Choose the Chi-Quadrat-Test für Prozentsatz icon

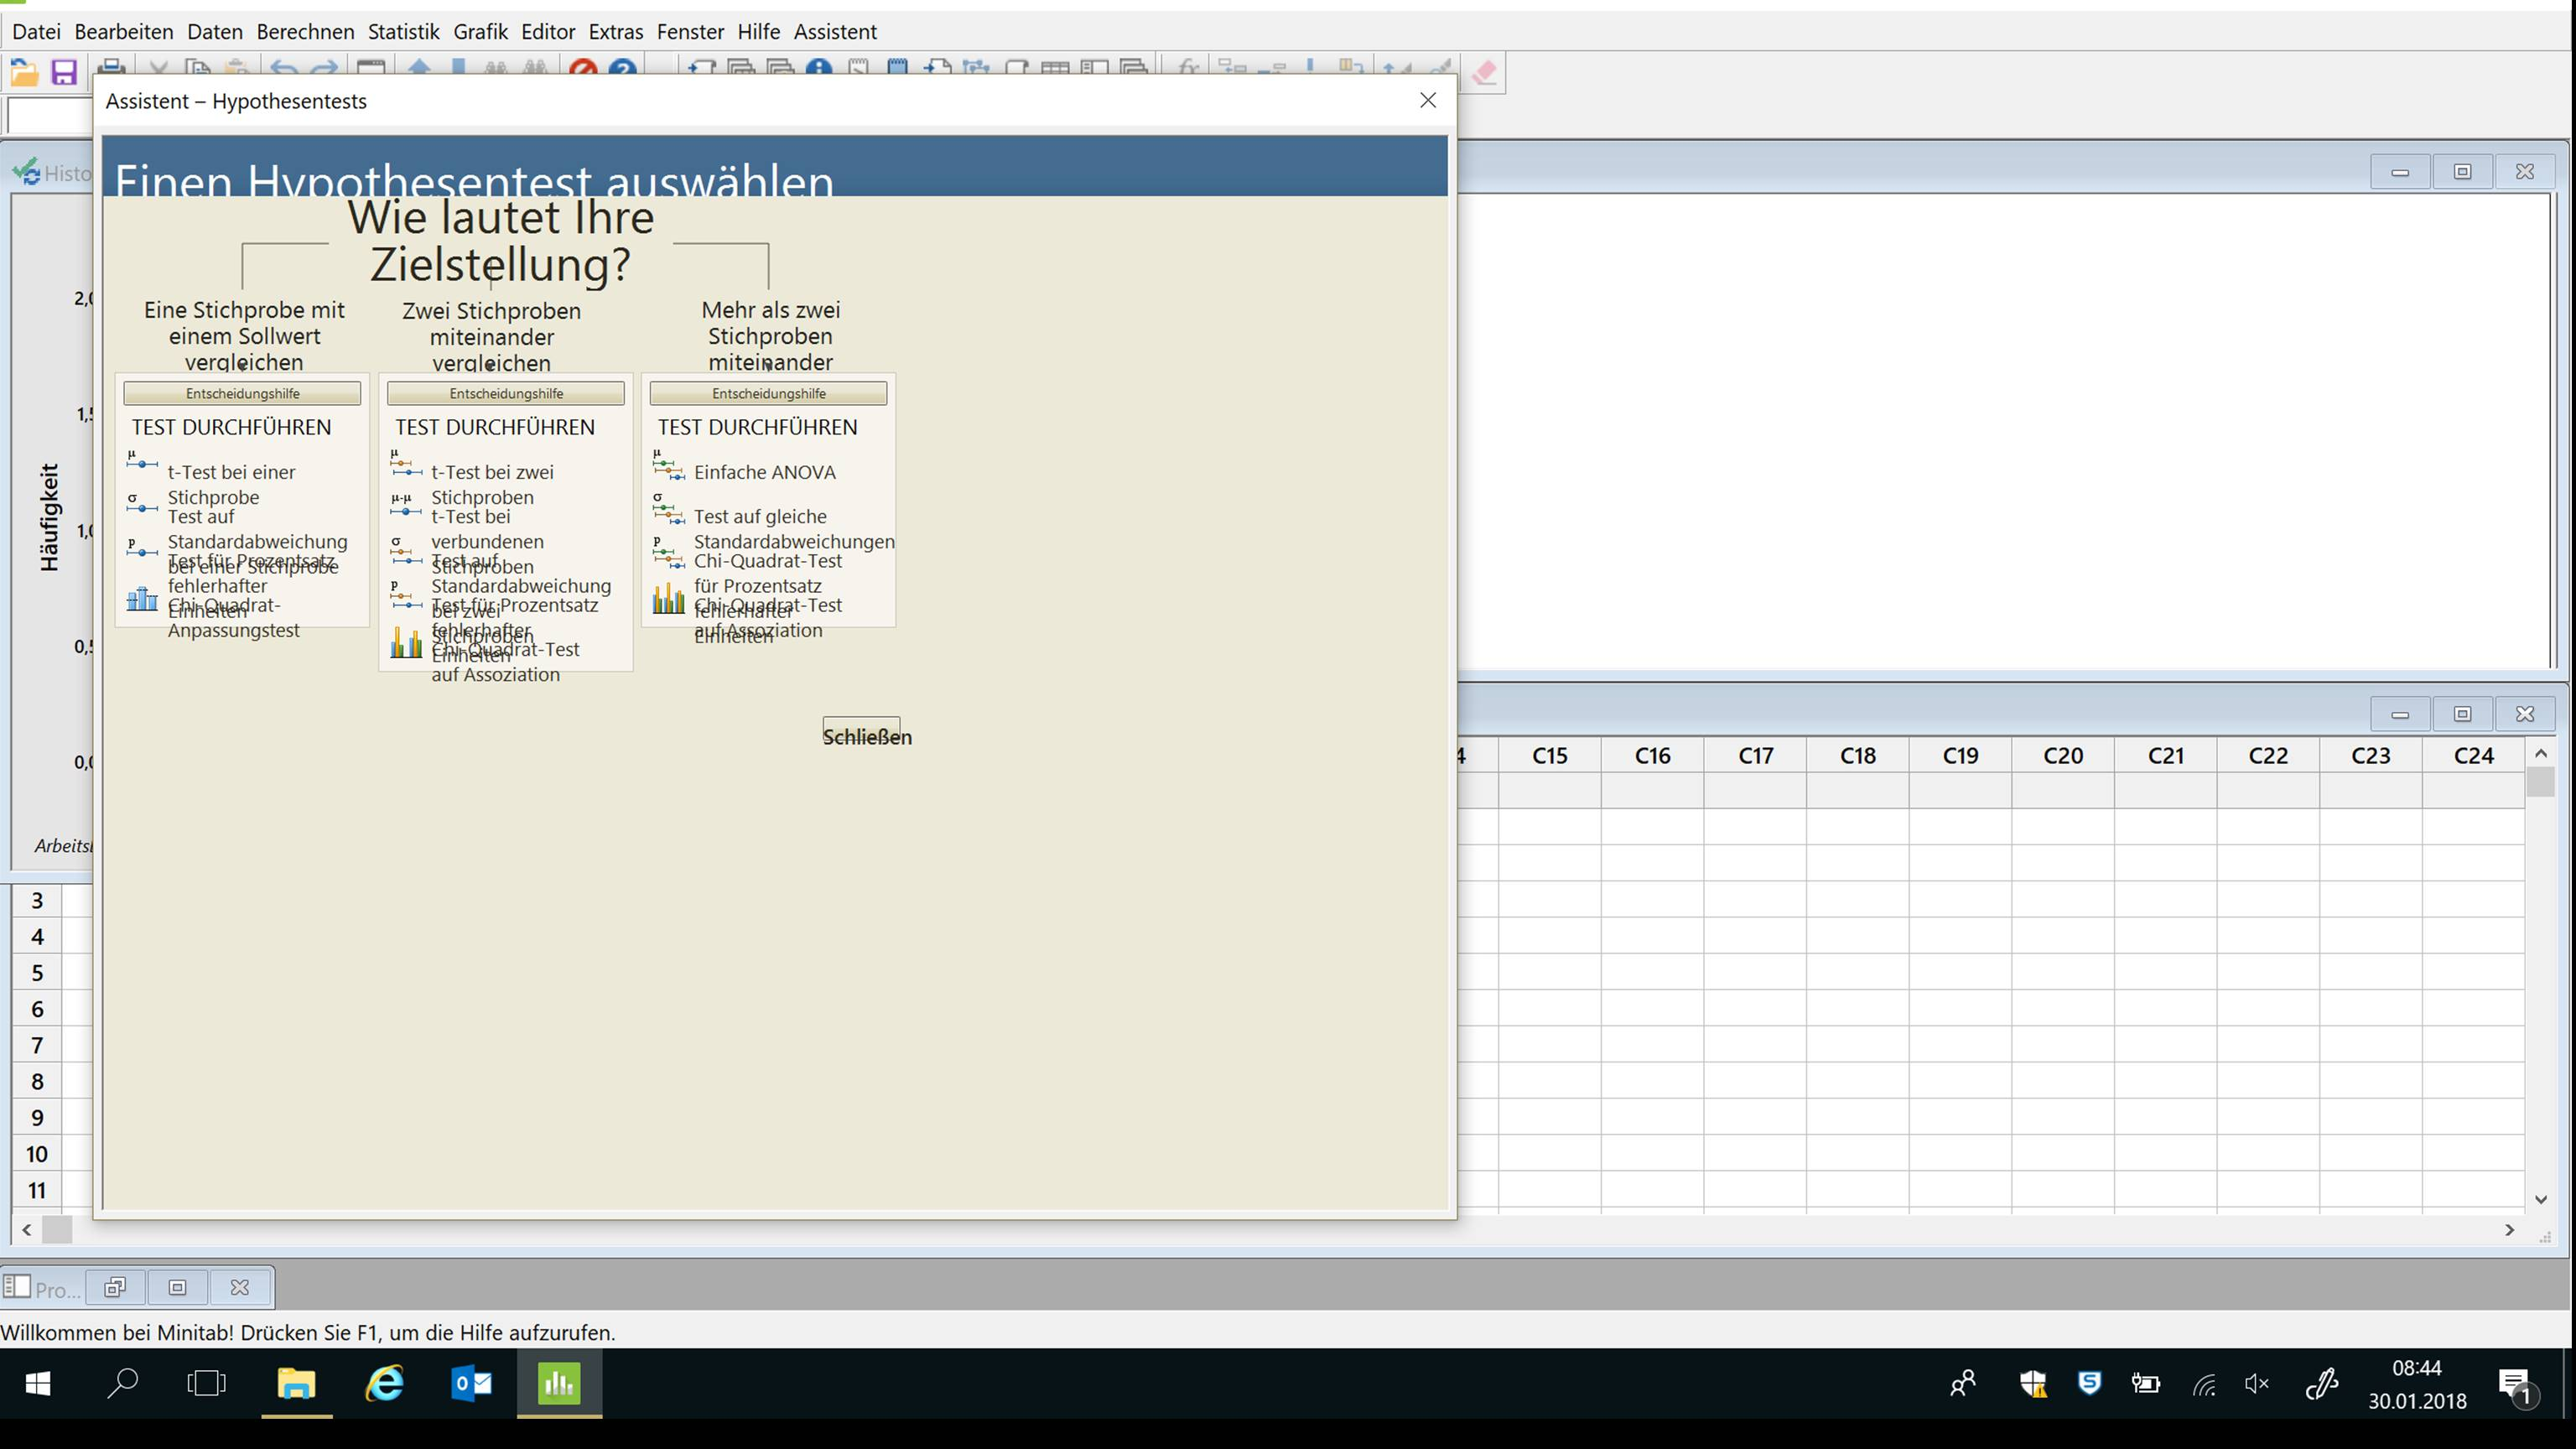668,552
